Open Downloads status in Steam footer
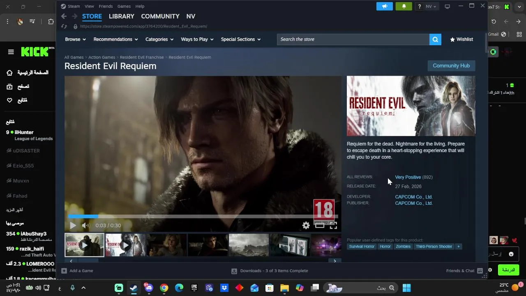The image size is (526, 296). pos(270,271)
